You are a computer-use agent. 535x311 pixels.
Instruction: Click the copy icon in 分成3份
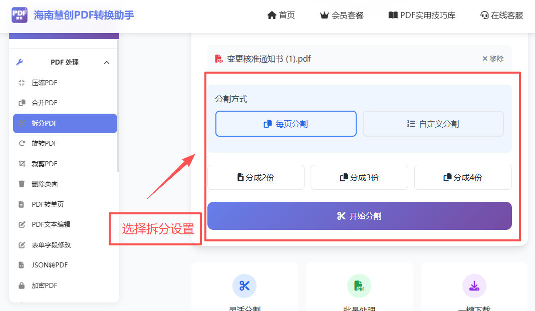344,177
